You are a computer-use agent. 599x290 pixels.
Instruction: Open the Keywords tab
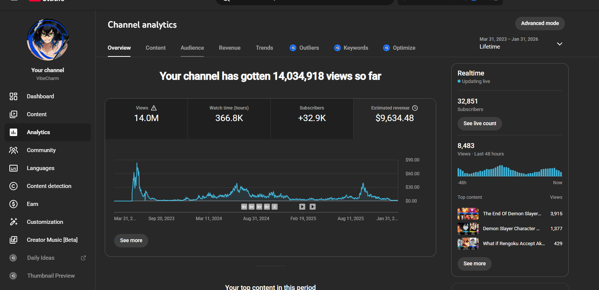351,48
